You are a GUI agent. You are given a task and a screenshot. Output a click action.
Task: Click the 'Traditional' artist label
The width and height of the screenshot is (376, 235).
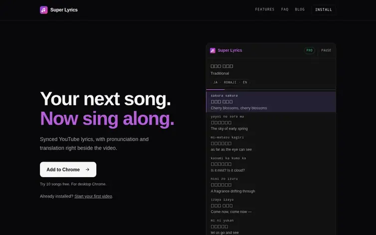tap(219, 73)
